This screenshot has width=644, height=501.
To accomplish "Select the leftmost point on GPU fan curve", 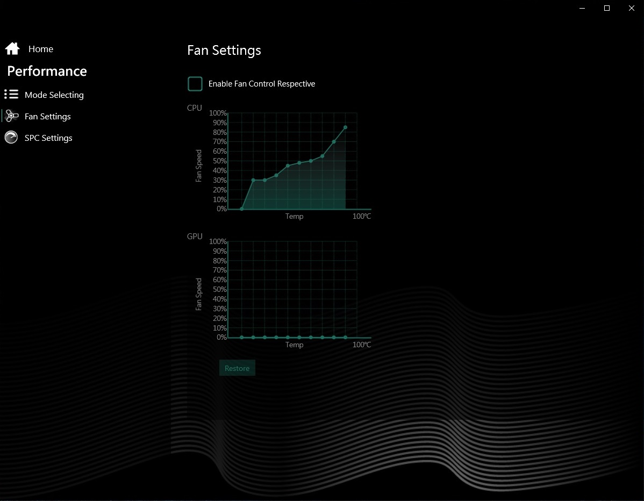I will pyautogui.click(x=242, y=337).
